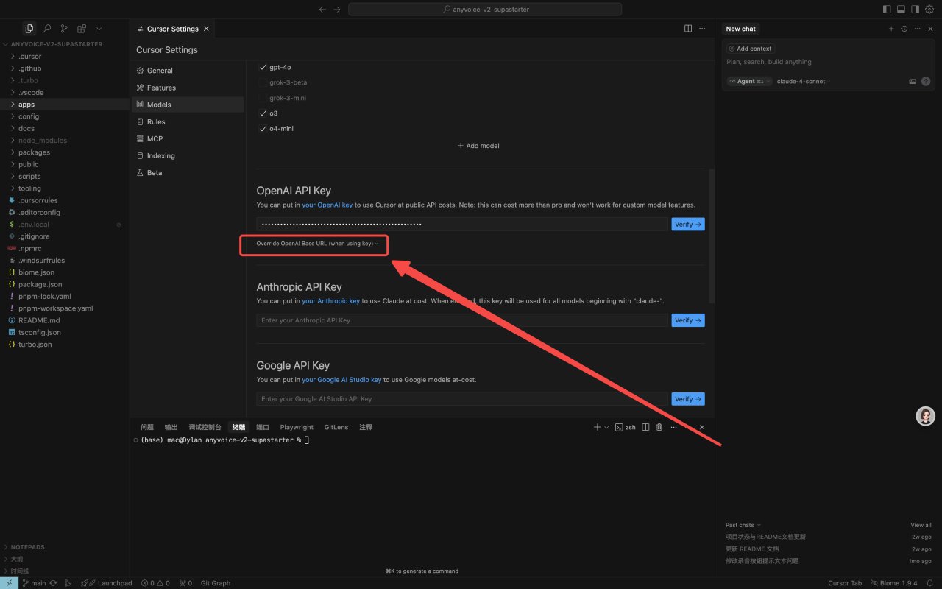Kill the terminal with the trash icon
The image size is (942, 589).
click(659, 427)
